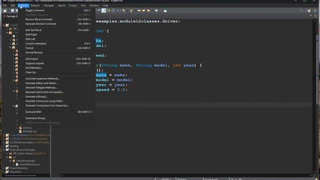Select the ProjectPasswordCrypto project
This screenshot has width=320, height=180.
(22, 150)
